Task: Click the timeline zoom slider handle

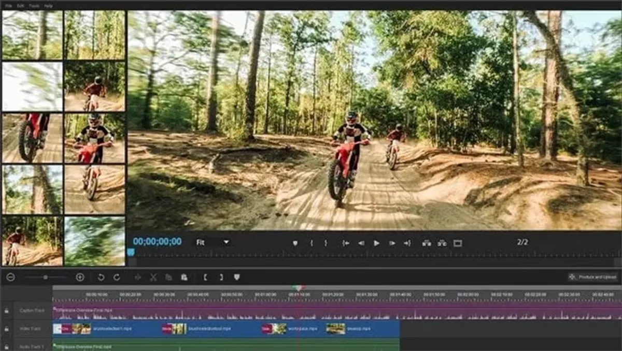Action: pyautogui.click(x=46, y=277)
